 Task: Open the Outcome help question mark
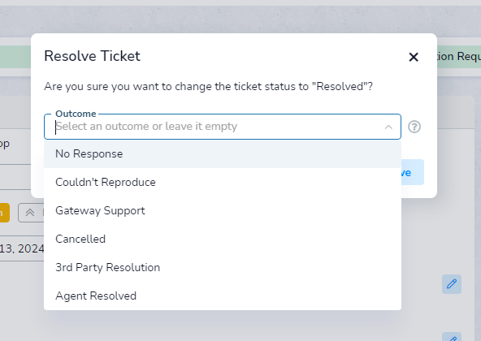(414, 127)
